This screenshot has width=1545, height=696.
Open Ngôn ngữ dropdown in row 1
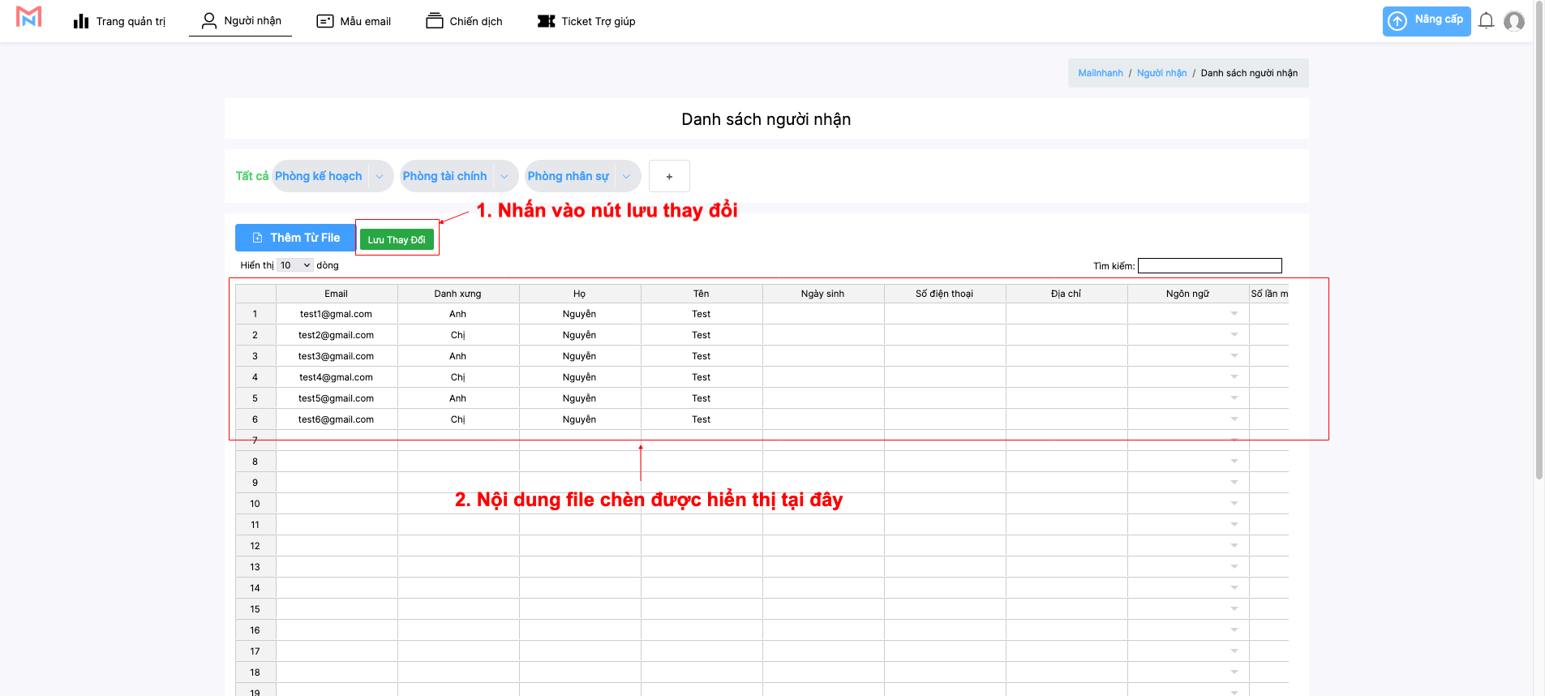pos(1234,314)
